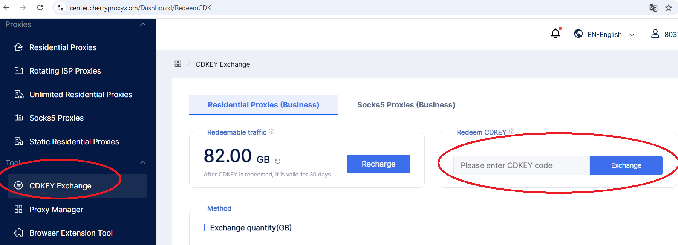Click the user account profile icon
This screenshot has height=245, width=678.
pos(655,34)
